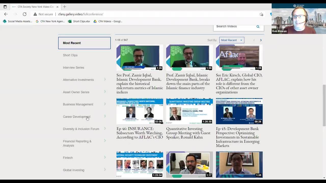The image size is (326, 183).
Task: Click the Not secure warning icon
Action: [35, 14]
